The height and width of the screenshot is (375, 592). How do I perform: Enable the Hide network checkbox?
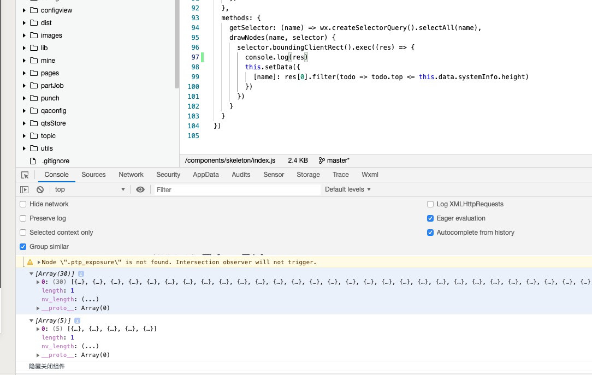point(23,204)
